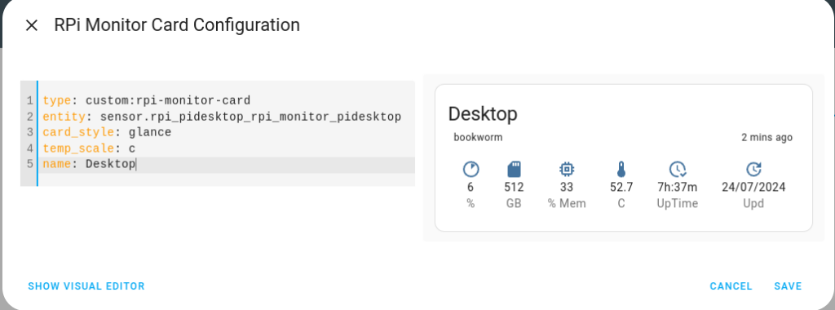Click the SD card storage icon
835x310 pixels.
pyautogui.click(x=514, y=170)
